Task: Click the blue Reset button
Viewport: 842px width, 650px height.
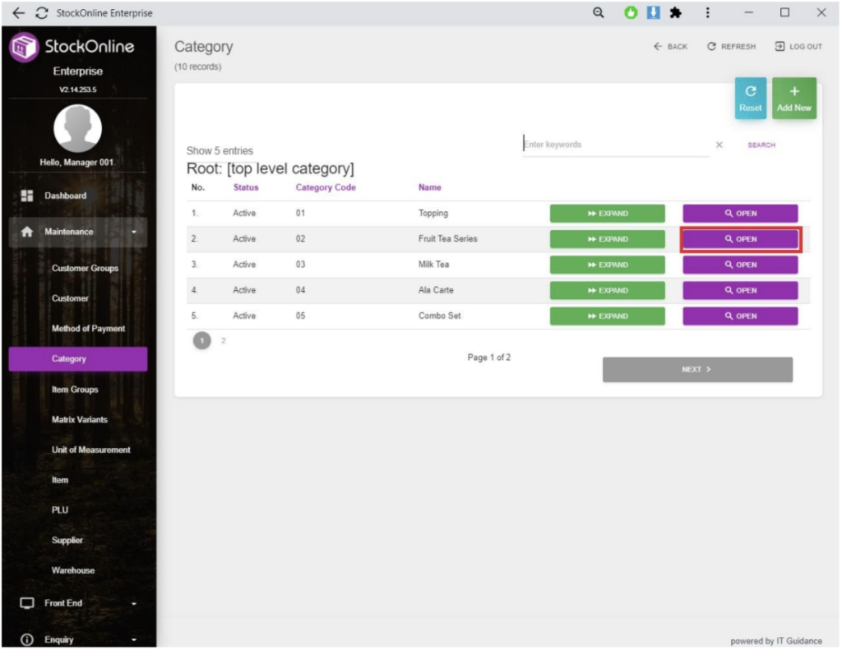Action: [x=750, y=99]
